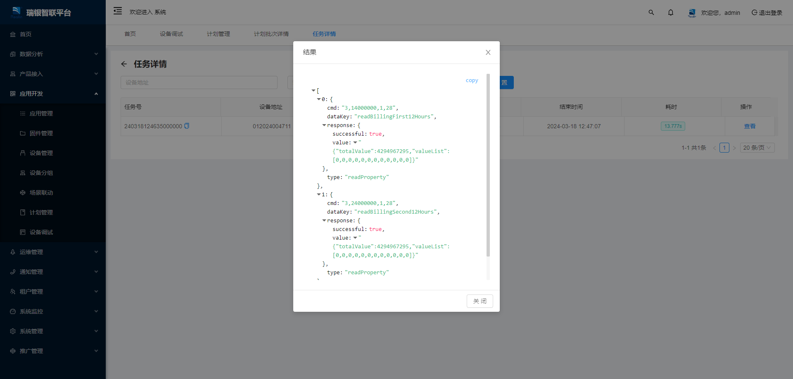Expand the 运维管理 sidebar menu

[53, 252]
